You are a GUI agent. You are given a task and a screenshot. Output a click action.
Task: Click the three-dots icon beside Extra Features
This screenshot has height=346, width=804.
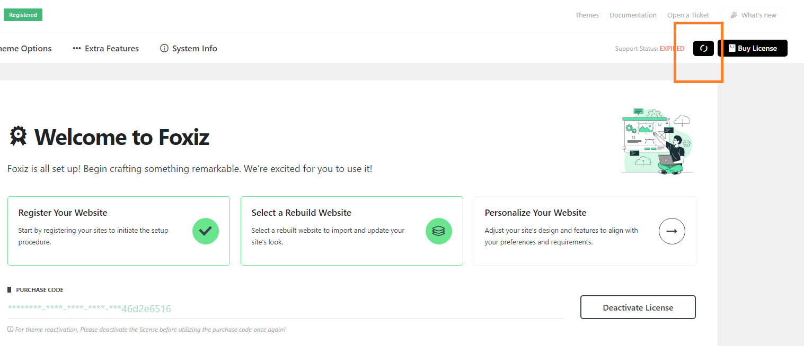pos(77,48)
